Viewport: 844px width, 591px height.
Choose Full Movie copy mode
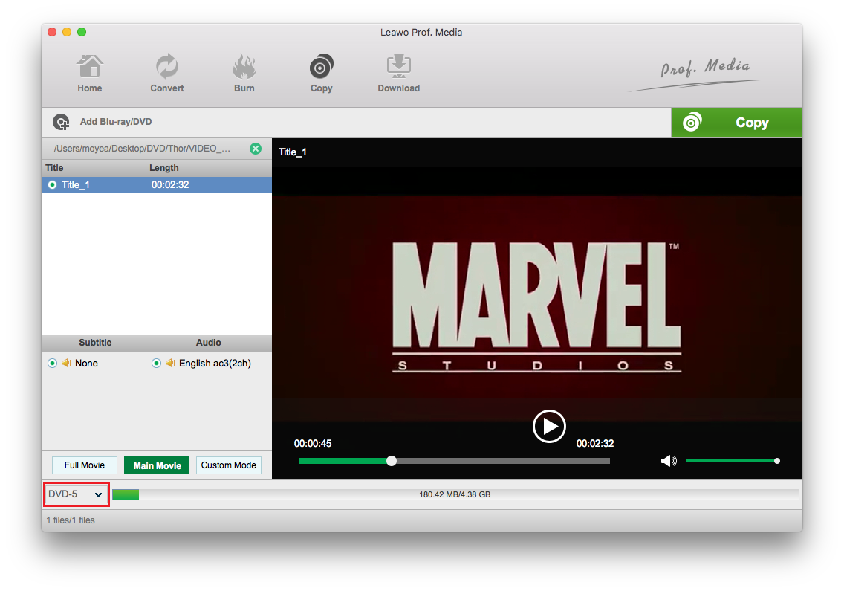click(85, 465)
